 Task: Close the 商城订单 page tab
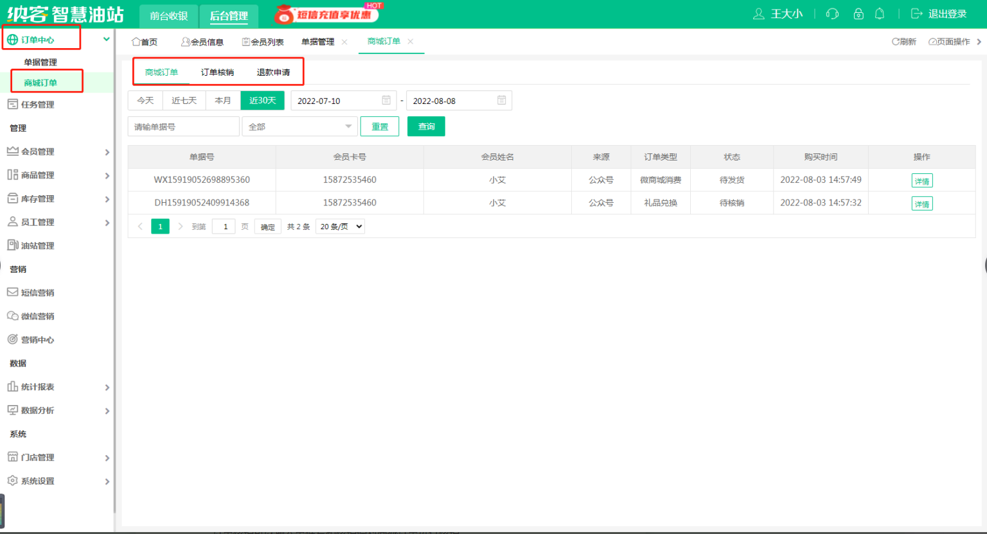tap(411, 42)
